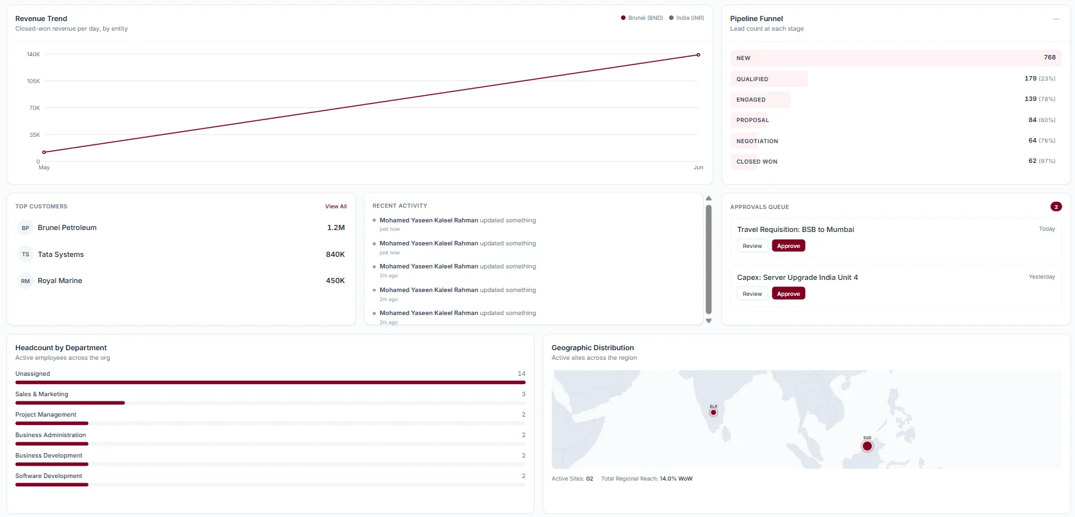This screenshot has height=517, width=1075.
Task: Click the RM avatar for Royal Marine
Action: click(x=26, y=281)
